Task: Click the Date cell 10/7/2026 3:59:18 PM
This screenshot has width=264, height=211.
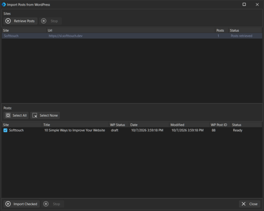Action: [147, 130]
